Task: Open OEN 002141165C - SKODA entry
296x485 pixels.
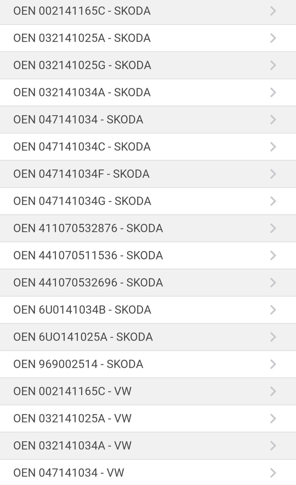Action: tap(82, 11)
